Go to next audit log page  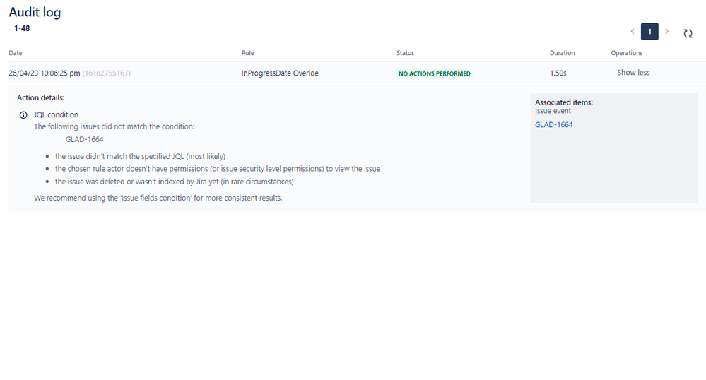[x=667, y=32]
